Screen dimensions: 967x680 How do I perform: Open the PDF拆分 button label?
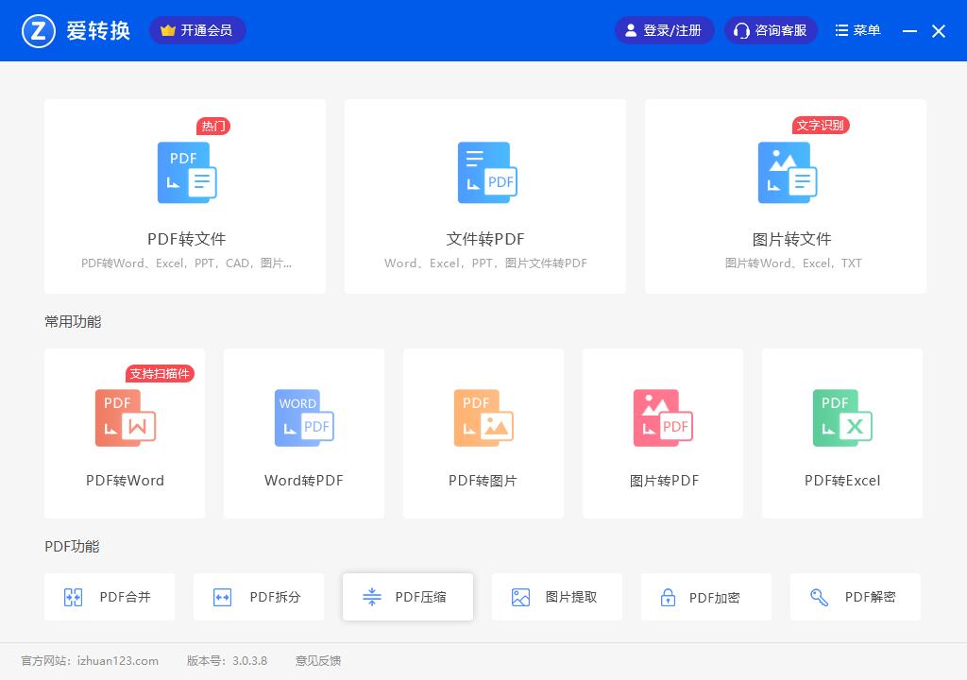pos(275,597)
